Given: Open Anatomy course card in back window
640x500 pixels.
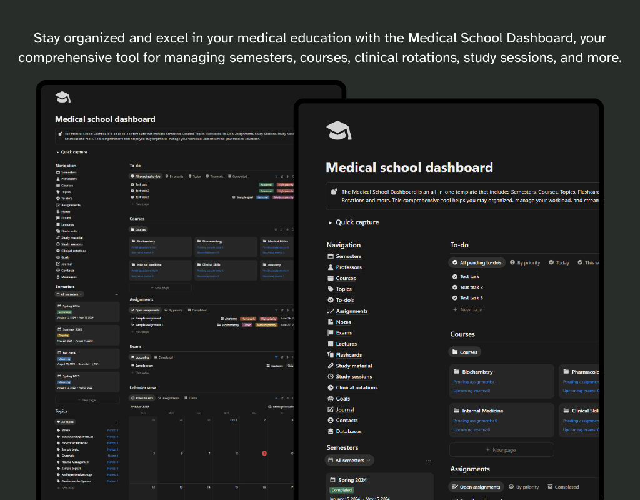Looking at the screenshot, I should (277, 270).
